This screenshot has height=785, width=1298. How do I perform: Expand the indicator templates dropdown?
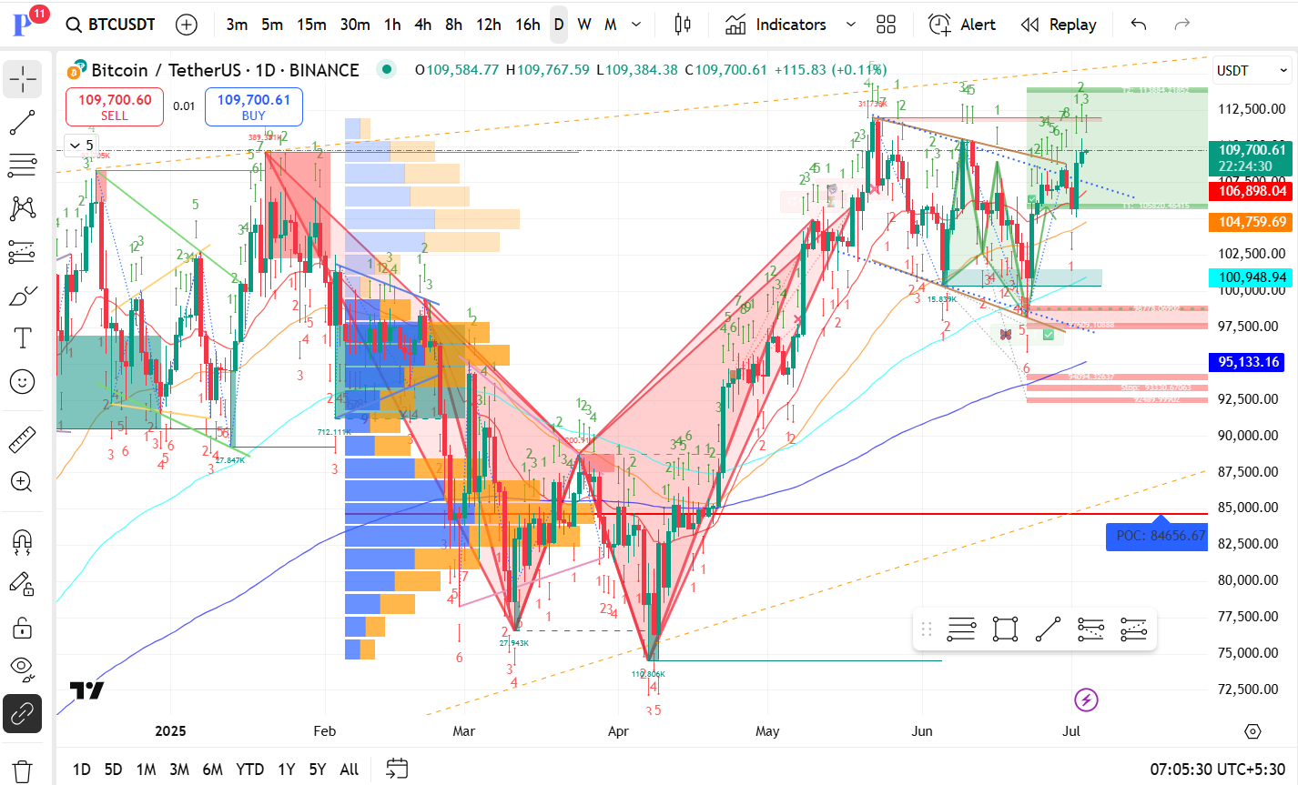(x=851, y=25)
